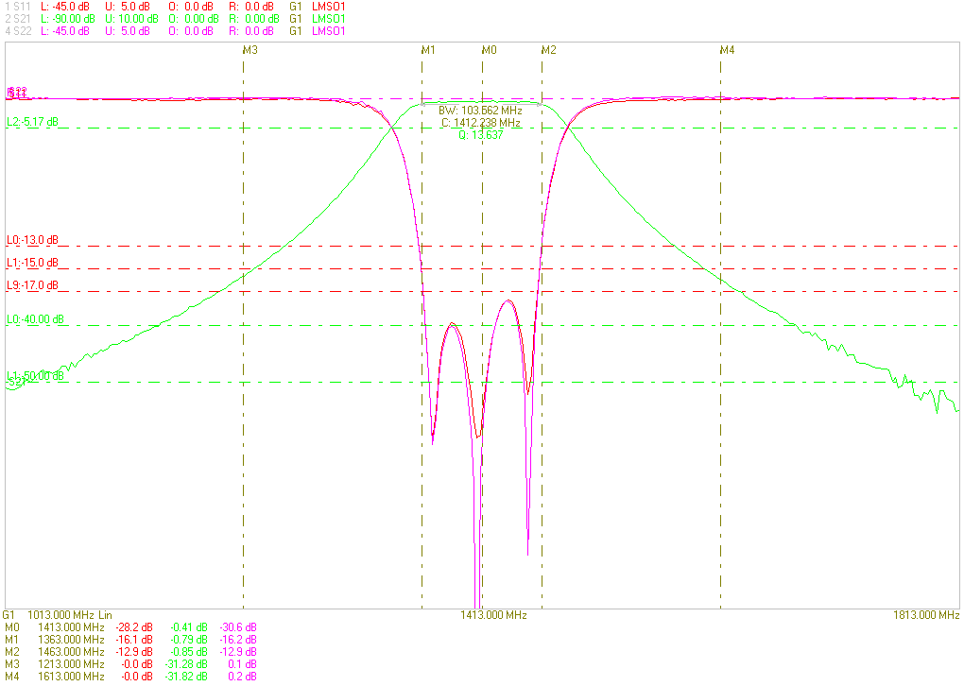Viewport: 964px width, 686px height.
Task: Click M2 frequency '1463.000 MHz' in table
Action: coord(71,652)
